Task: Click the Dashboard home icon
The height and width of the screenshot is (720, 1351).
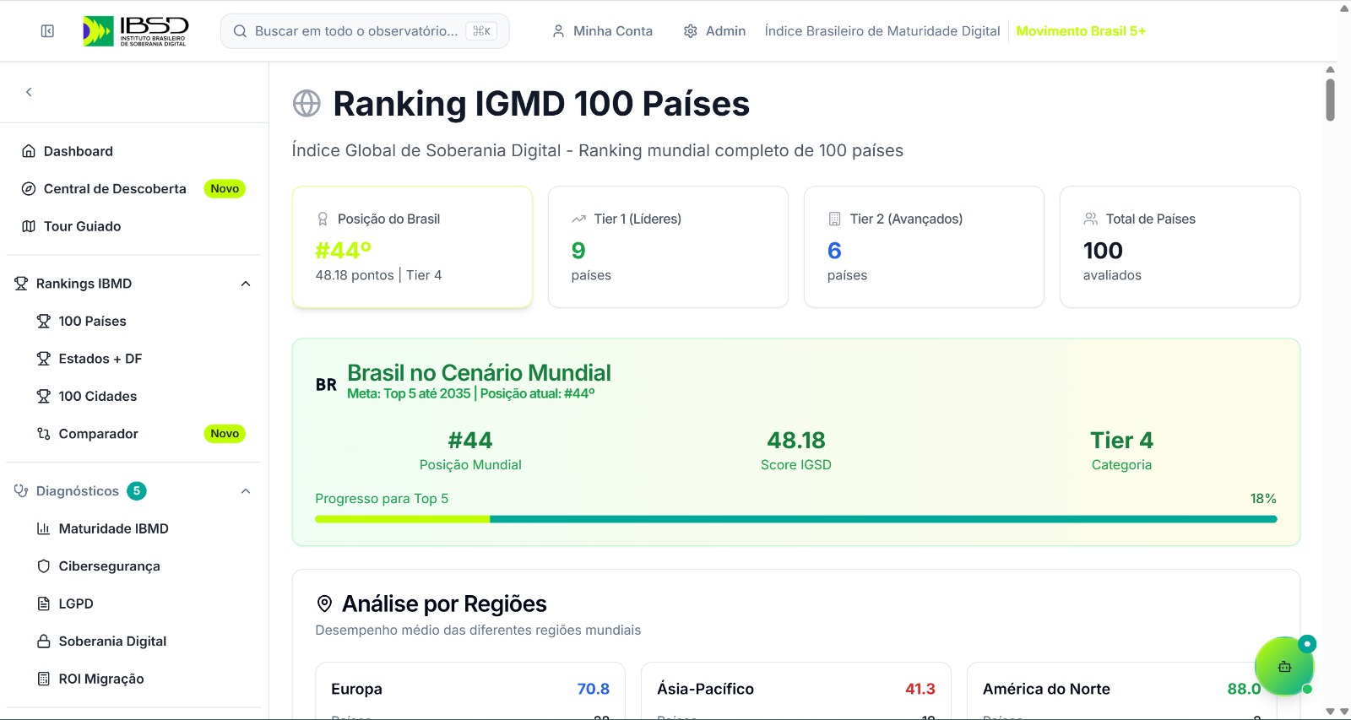Action: (x=29, y=151)
